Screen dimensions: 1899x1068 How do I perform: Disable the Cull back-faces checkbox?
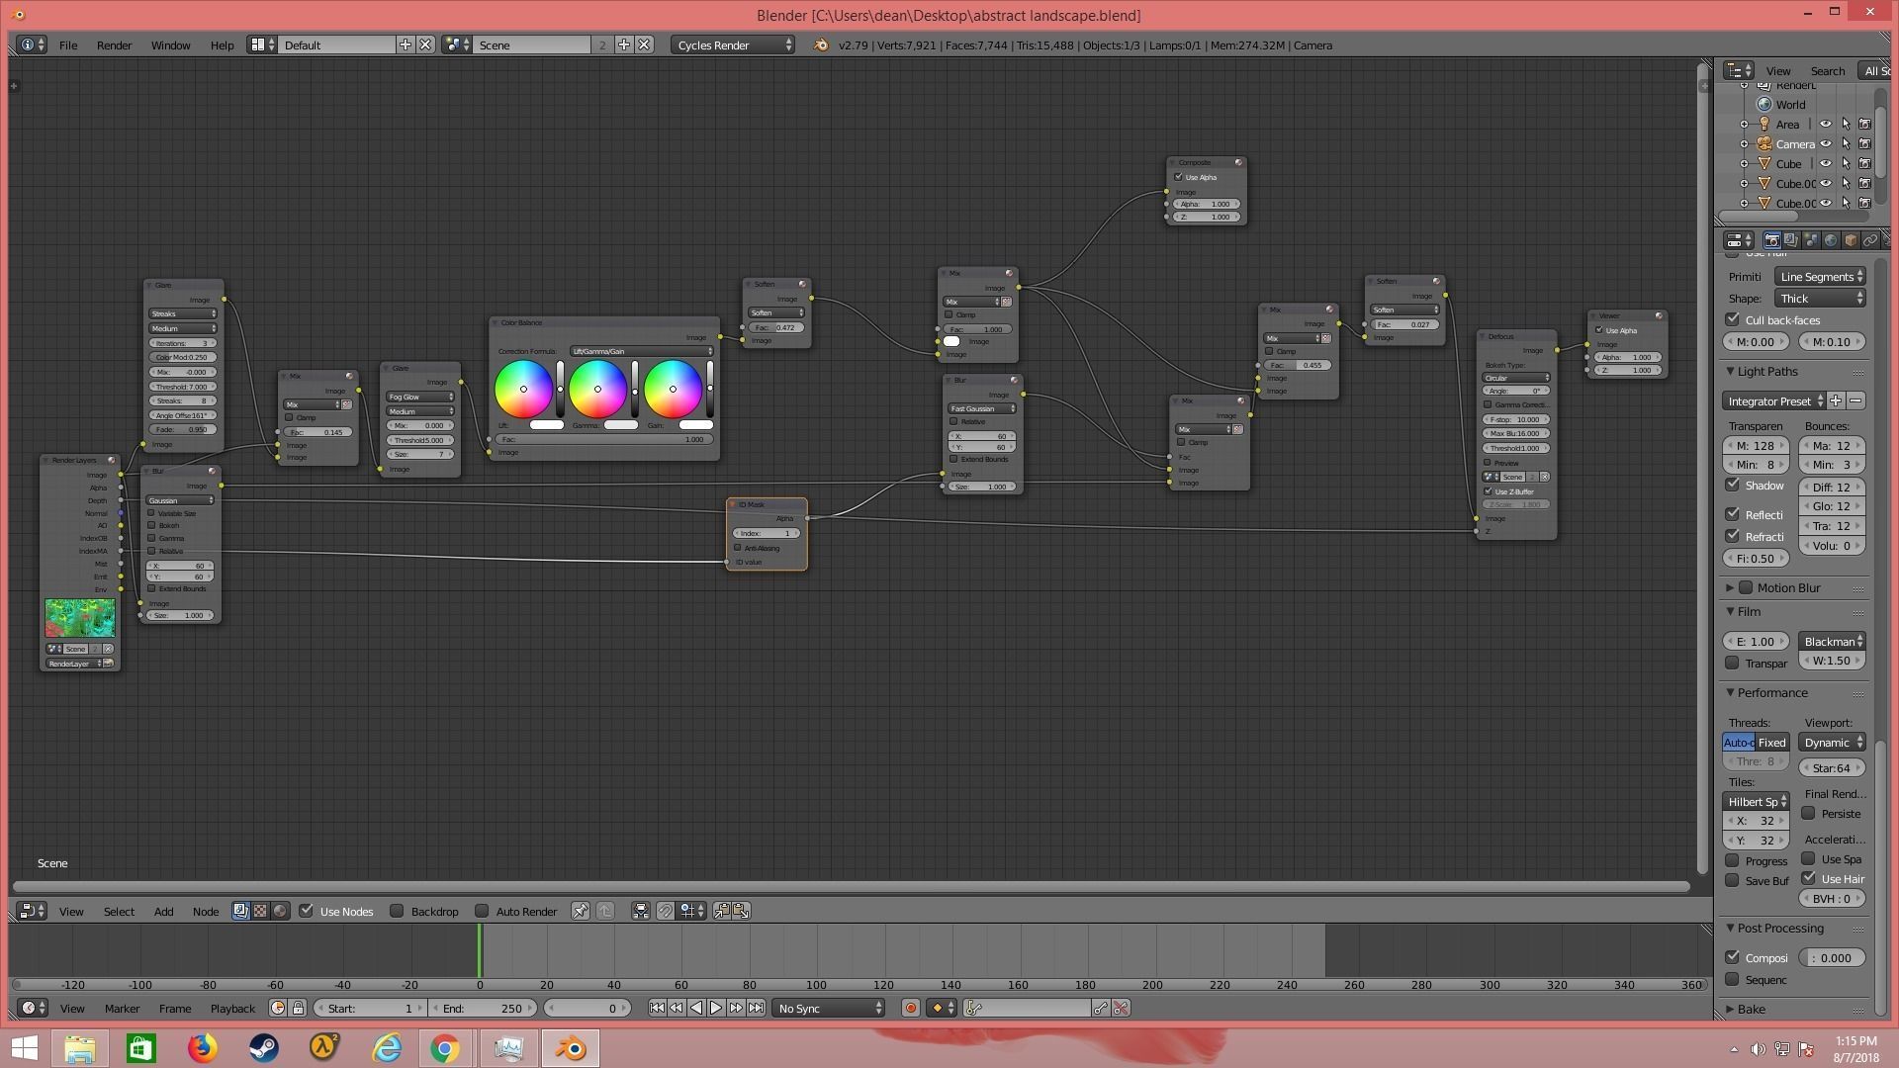click(1733, 319)
